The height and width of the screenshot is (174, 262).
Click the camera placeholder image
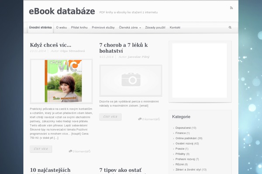tap(131, 80)
